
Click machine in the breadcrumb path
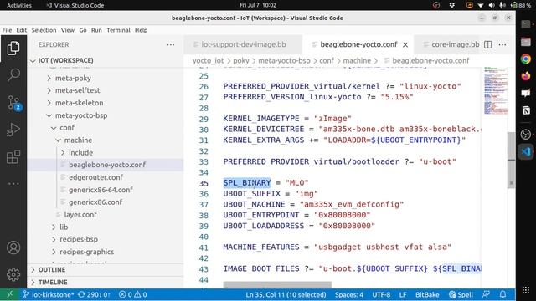pos(357,61)
